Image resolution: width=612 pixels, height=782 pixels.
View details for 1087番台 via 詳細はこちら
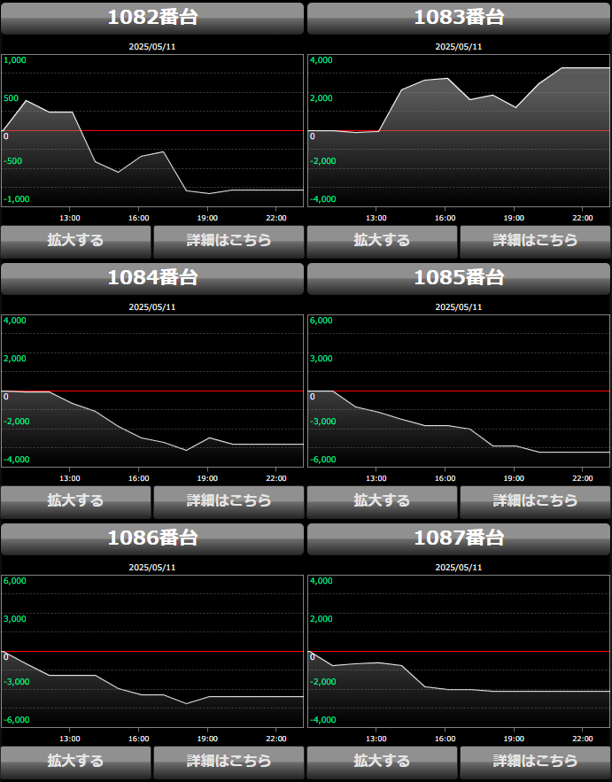[x=535, y=762]
